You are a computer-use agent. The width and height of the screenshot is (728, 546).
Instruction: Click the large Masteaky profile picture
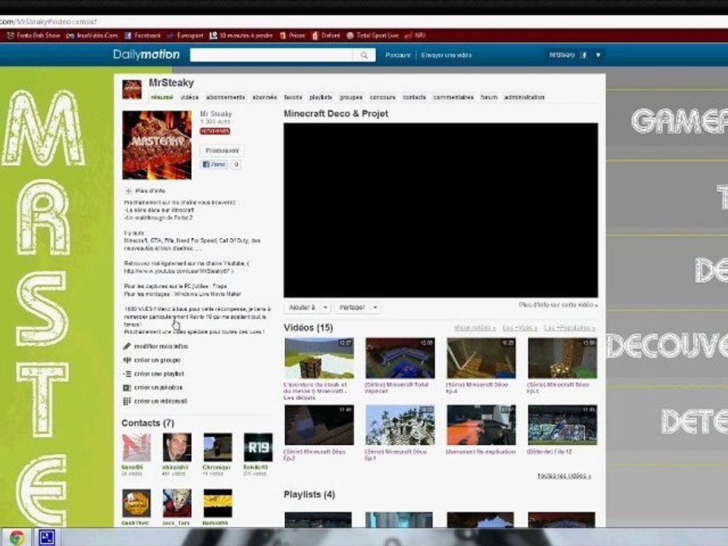(157, 145)
